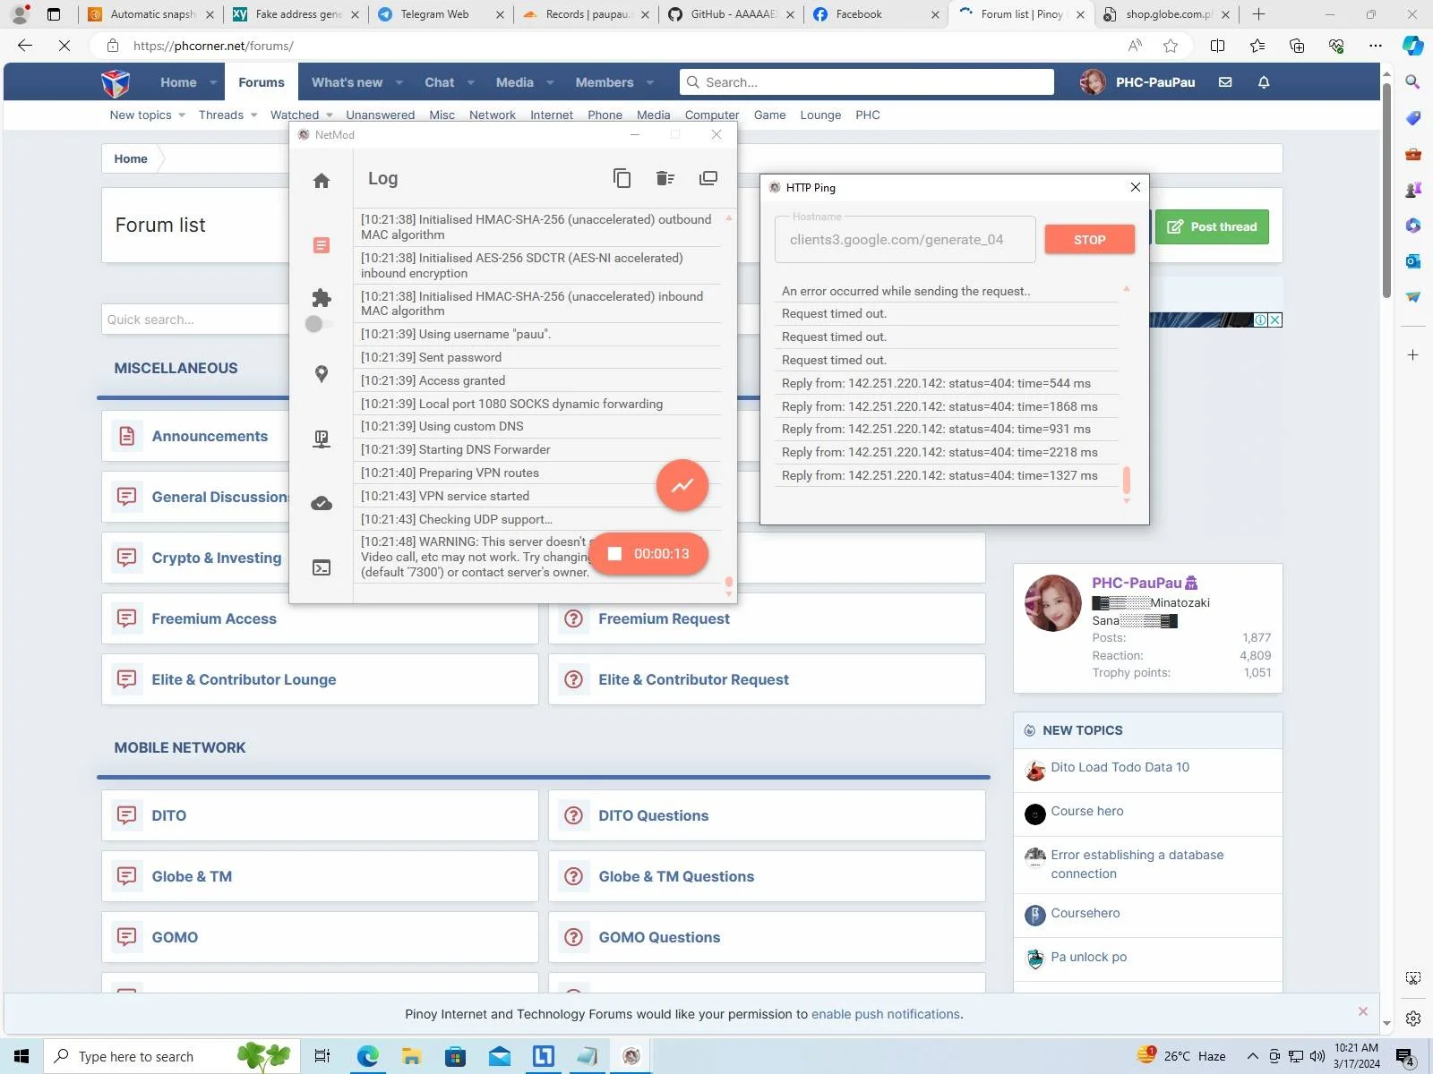Open the Lounge sub-nav link
The height and width of the screenshot is (1074, 1433).
(820, 115)
